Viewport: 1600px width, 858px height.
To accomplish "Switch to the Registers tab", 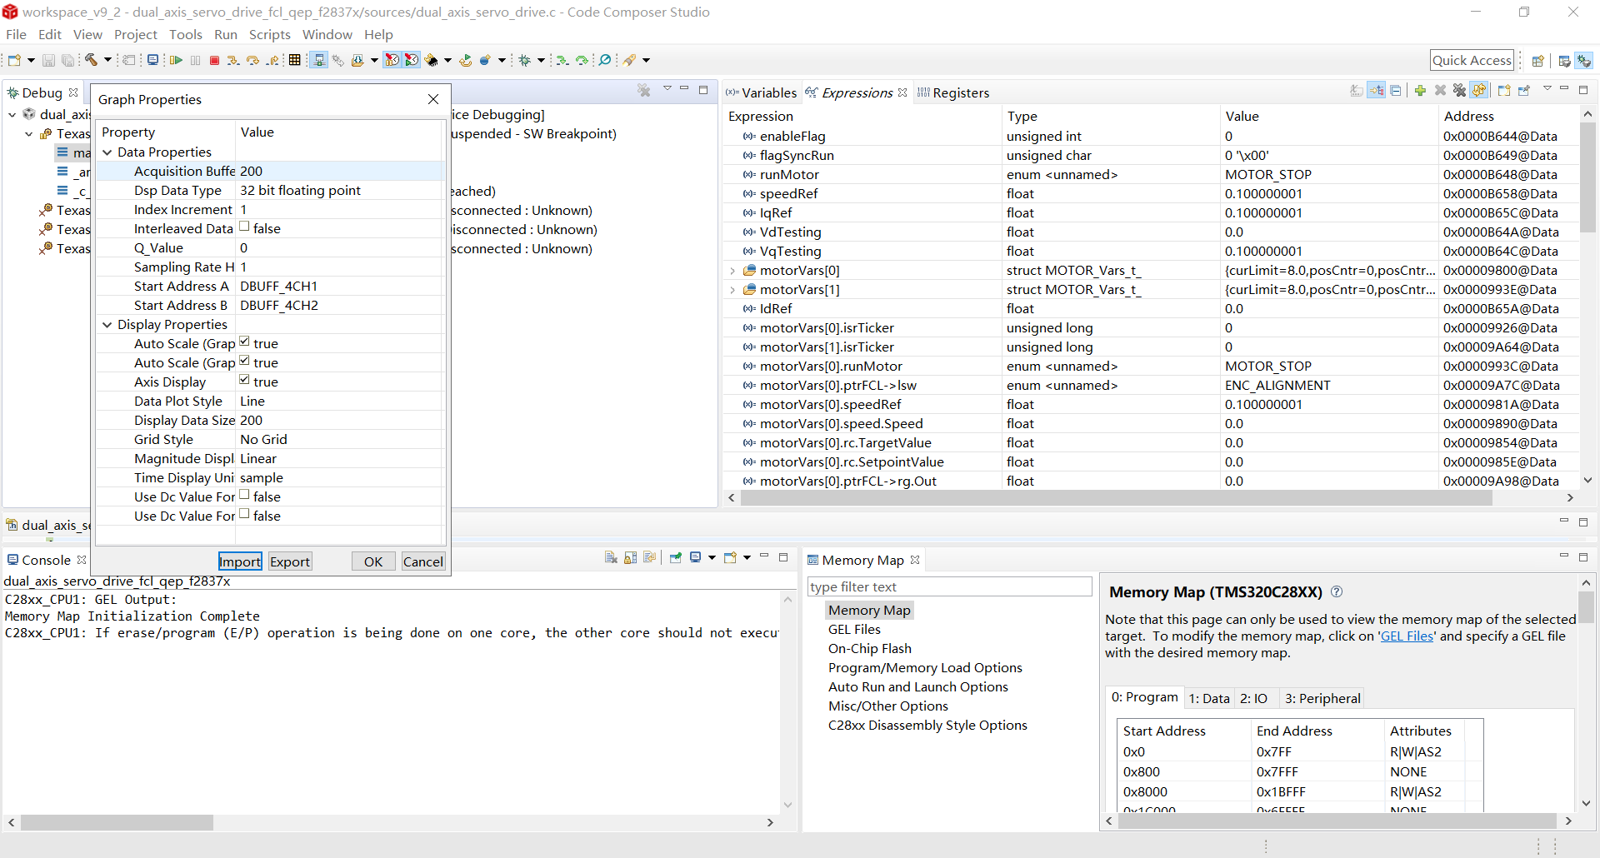I will (x=960, y=93).
